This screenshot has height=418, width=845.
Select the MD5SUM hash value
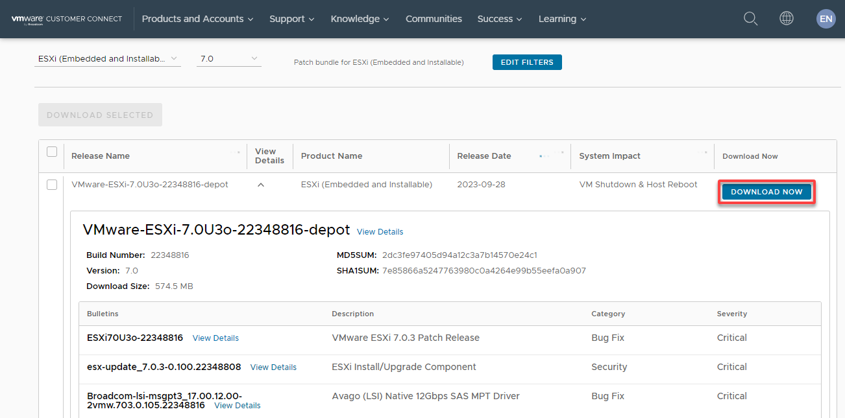pyautogui.click(x=459, y=255)
